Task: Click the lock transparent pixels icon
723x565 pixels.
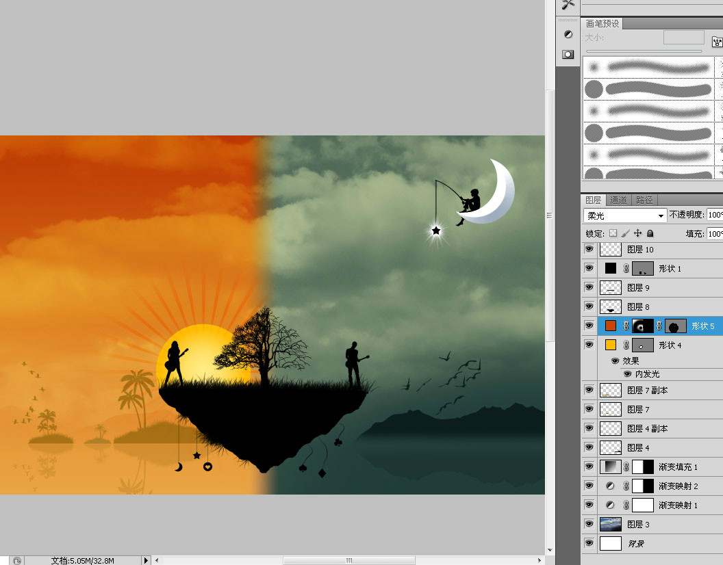Action: click(x=613, y=233)
